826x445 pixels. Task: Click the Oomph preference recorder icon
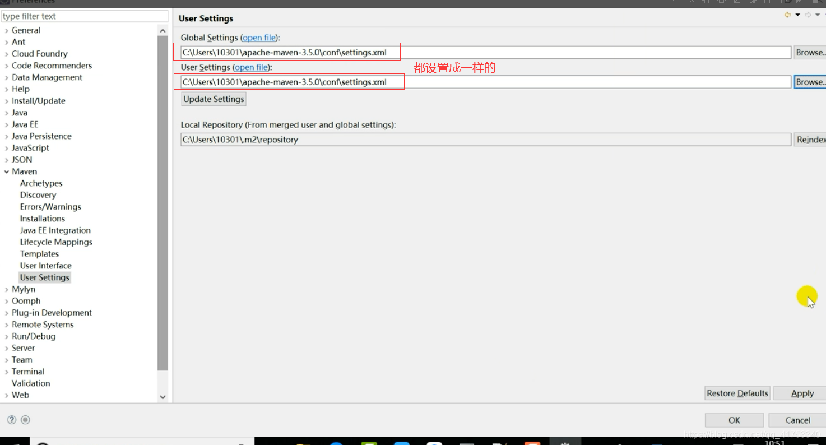(x=25, y=420)
